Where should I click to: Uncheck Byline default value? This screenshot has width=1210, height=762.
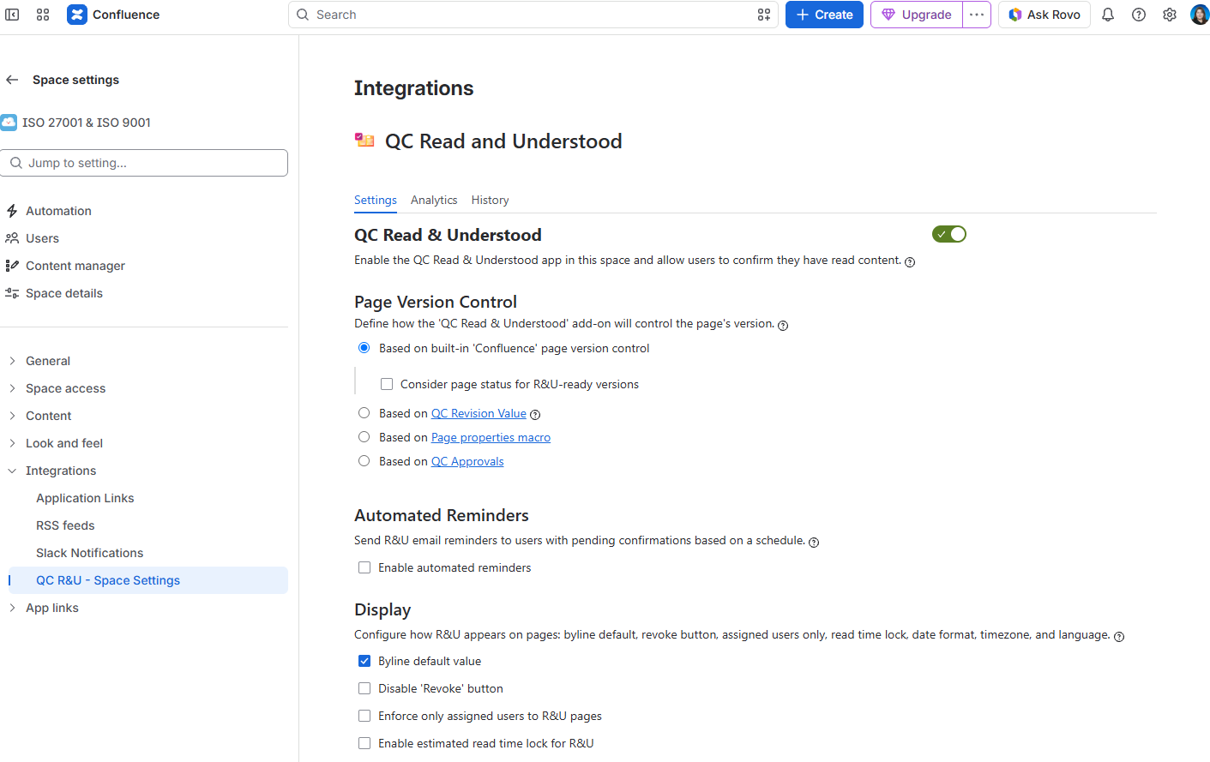click(x=364, y=661)
